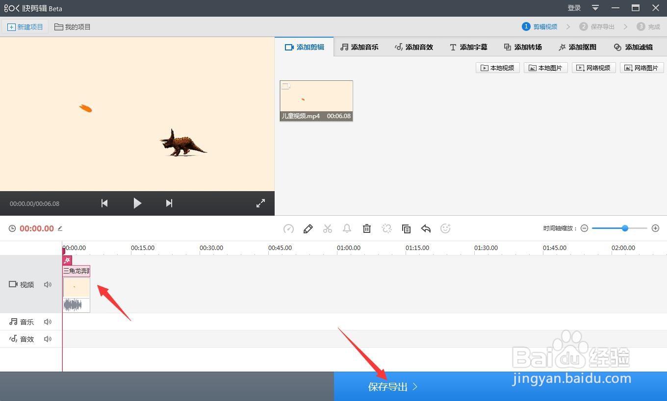Select the 三角龙奔跑 clip on timeline
Screen dimensions: 667x401
[x=77, y=271]
